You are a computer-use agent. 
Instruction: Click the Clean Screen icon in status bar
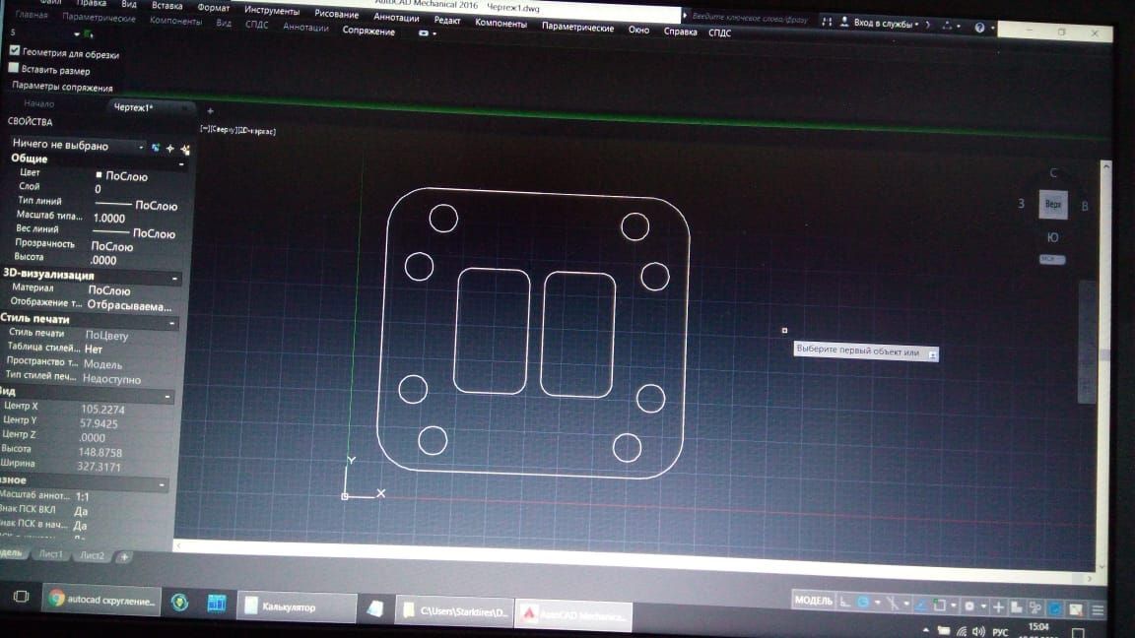tap(1076, 609)
